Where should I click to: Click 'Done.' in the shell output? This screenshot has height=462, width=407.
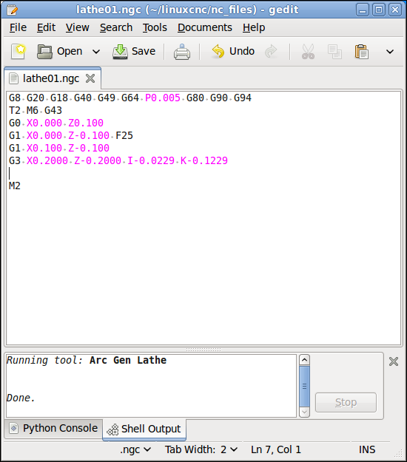pos(21,398)
